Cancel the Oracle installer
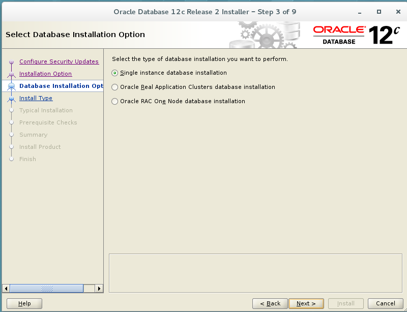The image size is (407, 312). [386, 303]
